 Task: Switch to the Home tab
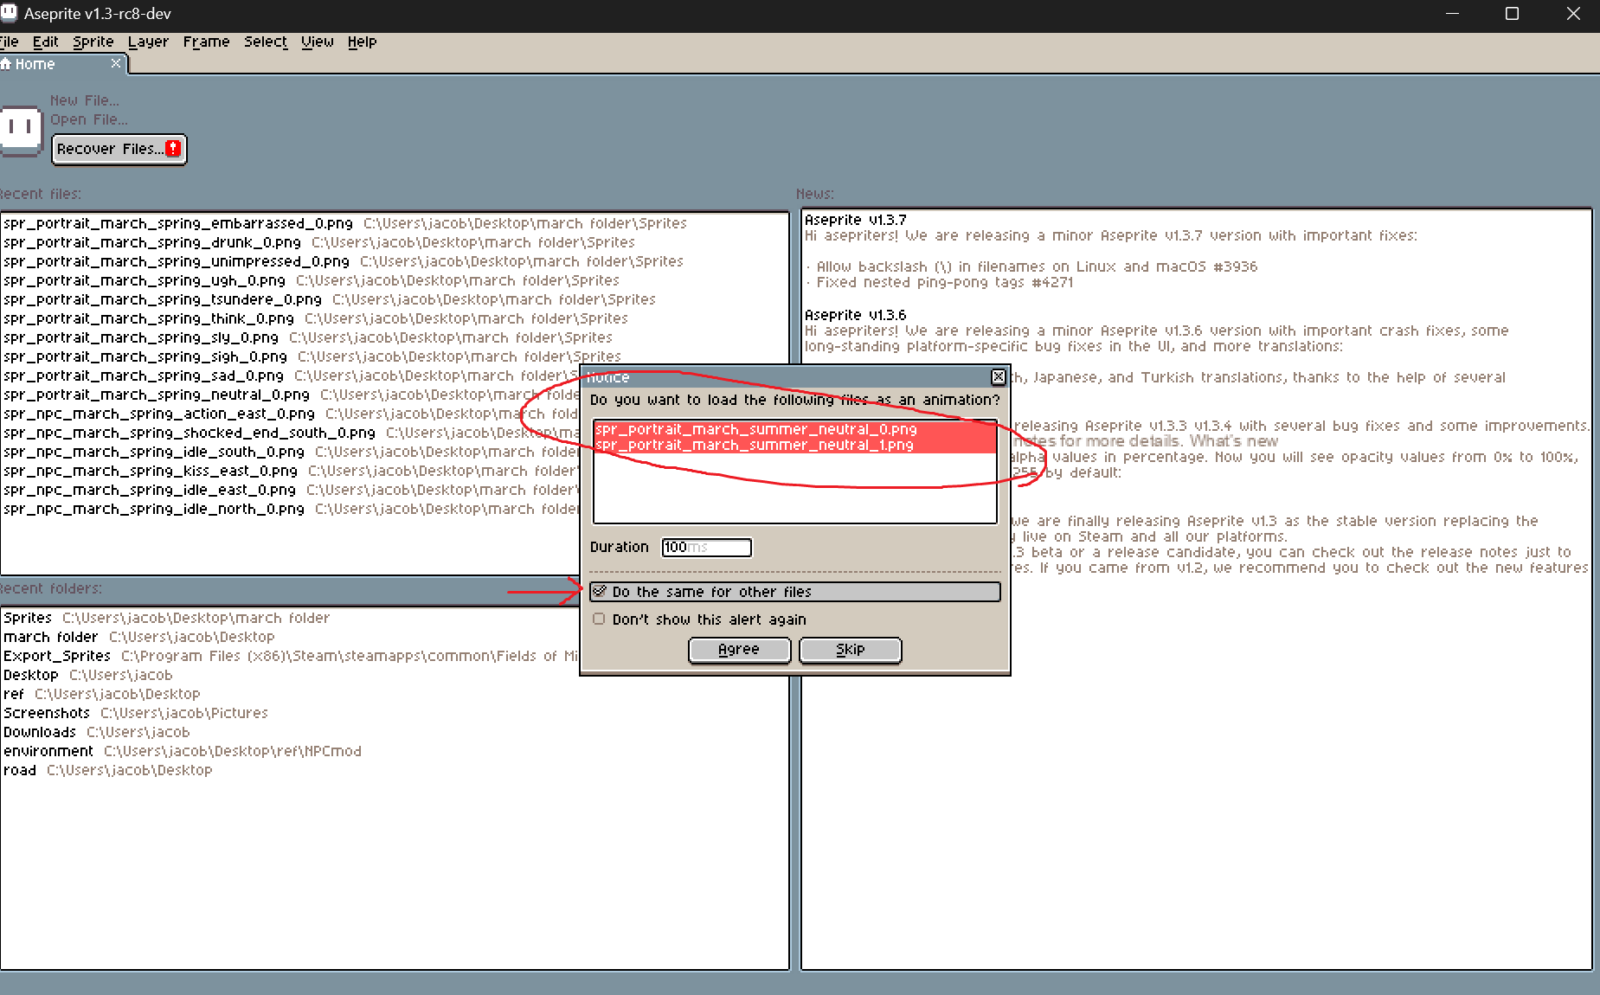pyautogui.click(x=62, y=64)
